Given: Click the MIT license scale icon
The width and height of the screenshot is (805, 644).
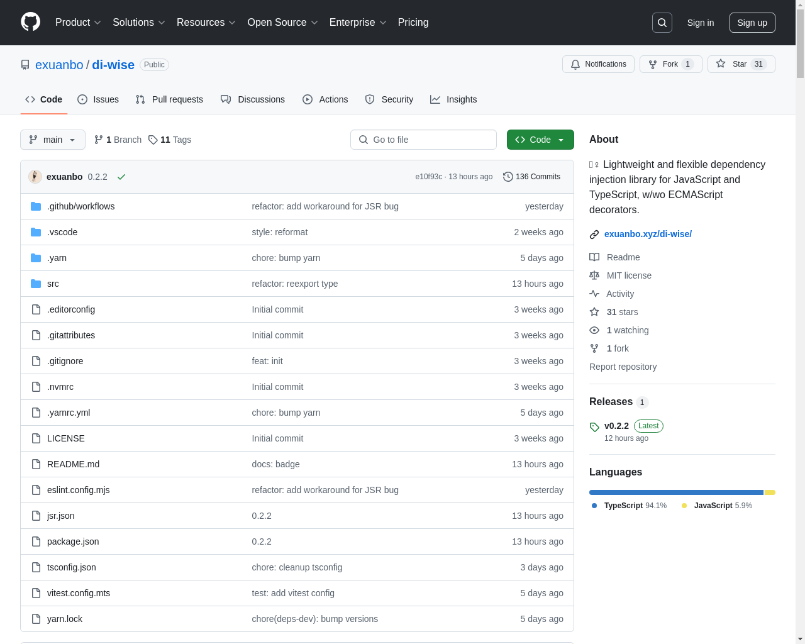Looking at the screenshot, I should 594,275.
